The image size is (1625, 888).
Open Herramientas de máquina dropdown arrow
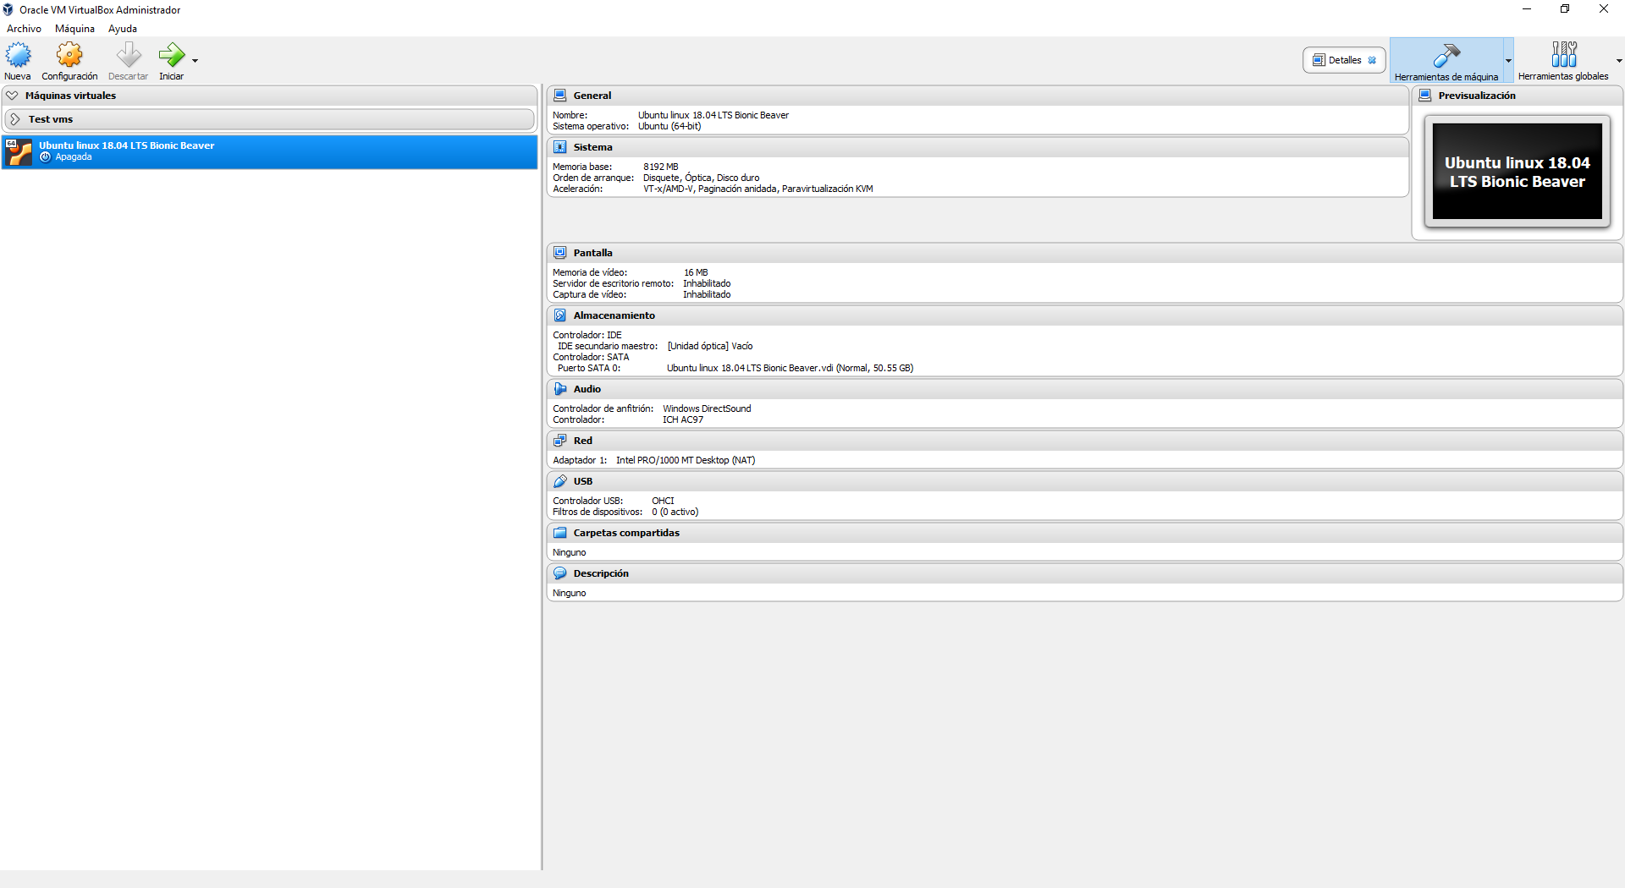pyautogui.click(x=1508, y=61)
